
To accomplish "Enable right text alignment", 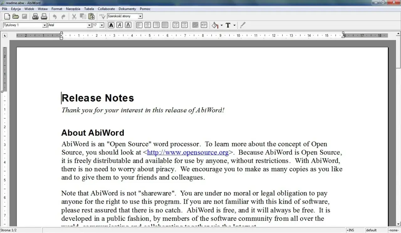I will point(156,25).
